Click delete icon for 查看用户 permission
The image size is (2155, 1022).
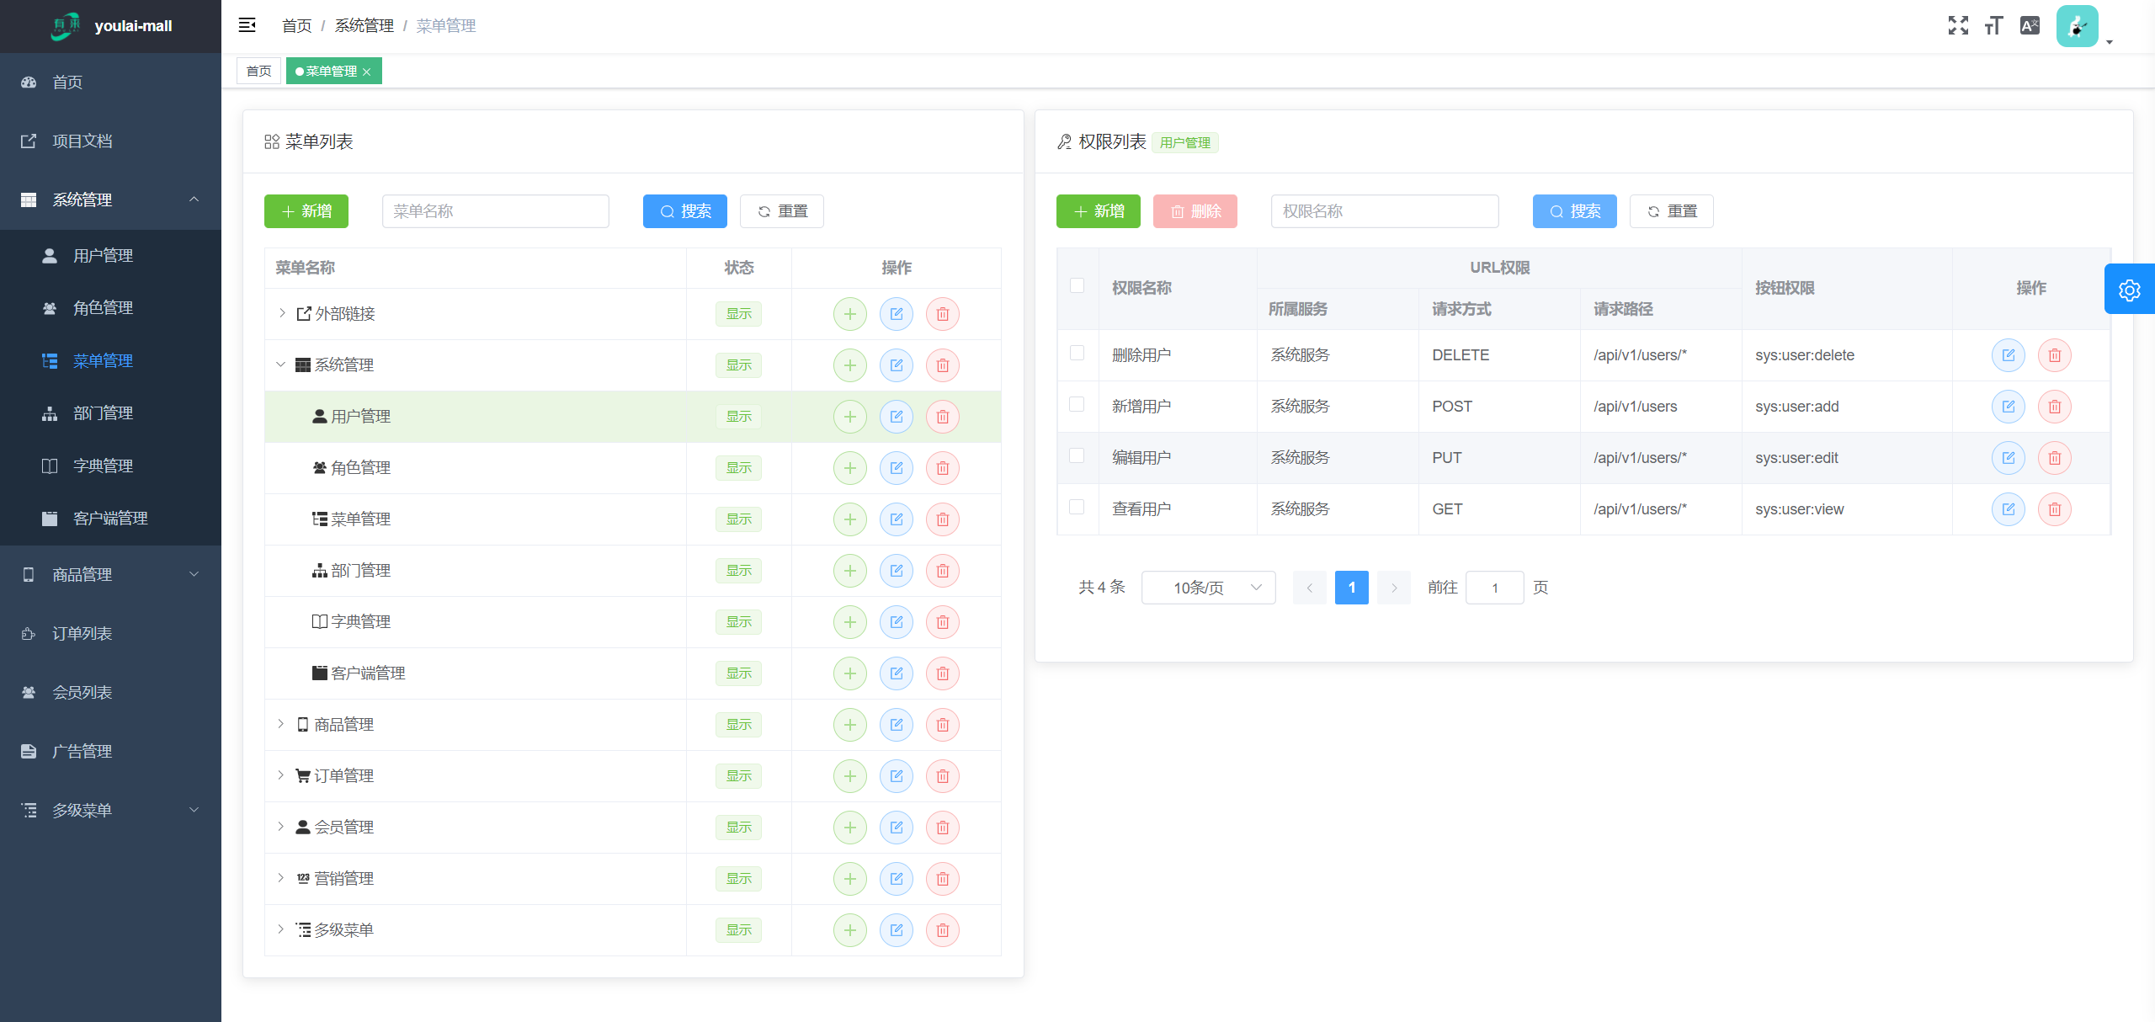[x=2054, y=509]
